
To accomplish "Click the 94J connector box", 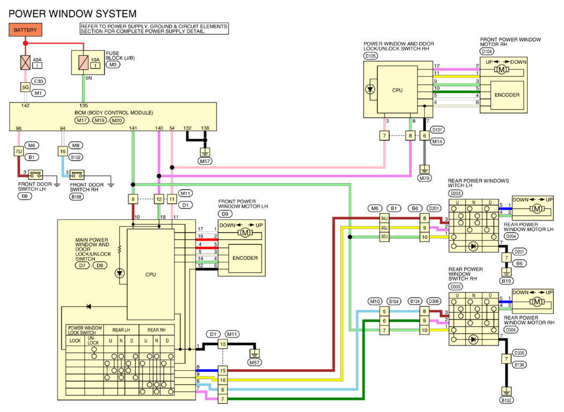I will pyautogui.click(x=384, y=218).
